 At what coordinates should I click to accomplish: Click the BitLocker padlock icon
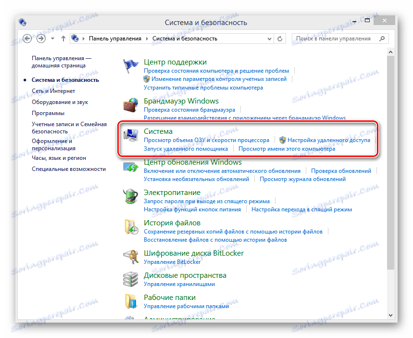pyautogui.click(x=130, y=257)
